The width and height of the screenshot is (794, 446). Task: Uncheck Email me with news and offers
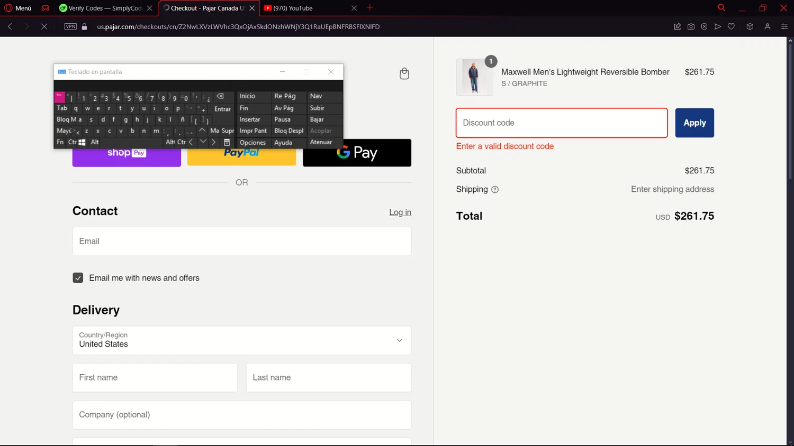tap(78, 278)
